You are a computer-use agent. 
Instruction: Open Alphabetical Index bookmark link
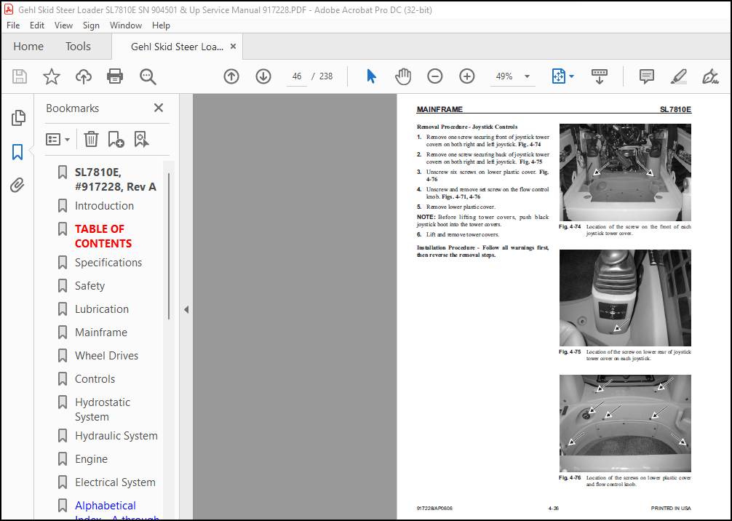(x=116, y=511)
